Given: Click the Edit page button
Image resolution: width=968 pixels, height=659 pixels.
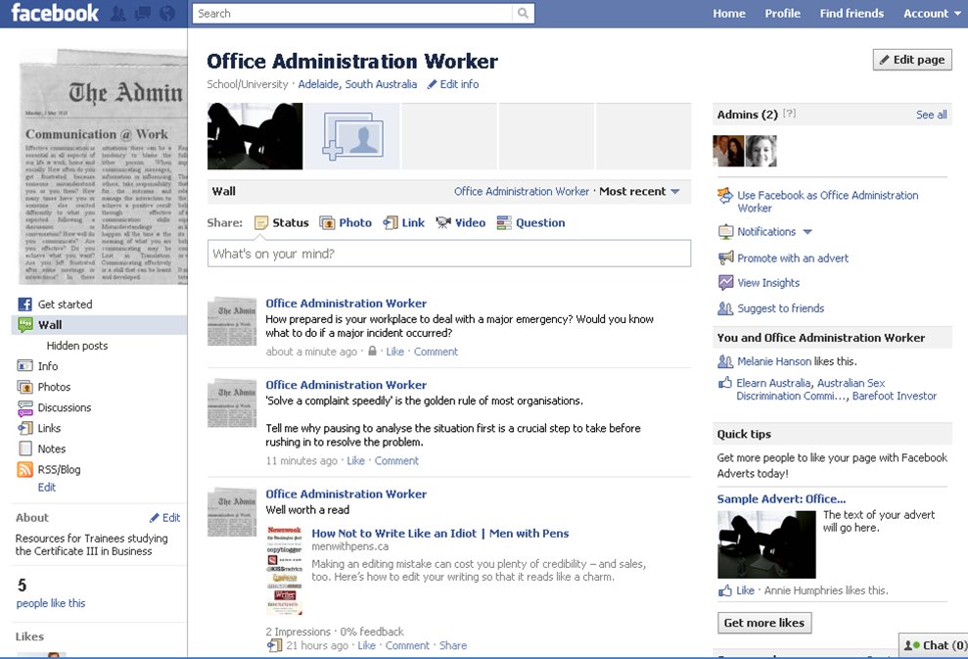Looking at the screenshot, I should coord(912,60).
